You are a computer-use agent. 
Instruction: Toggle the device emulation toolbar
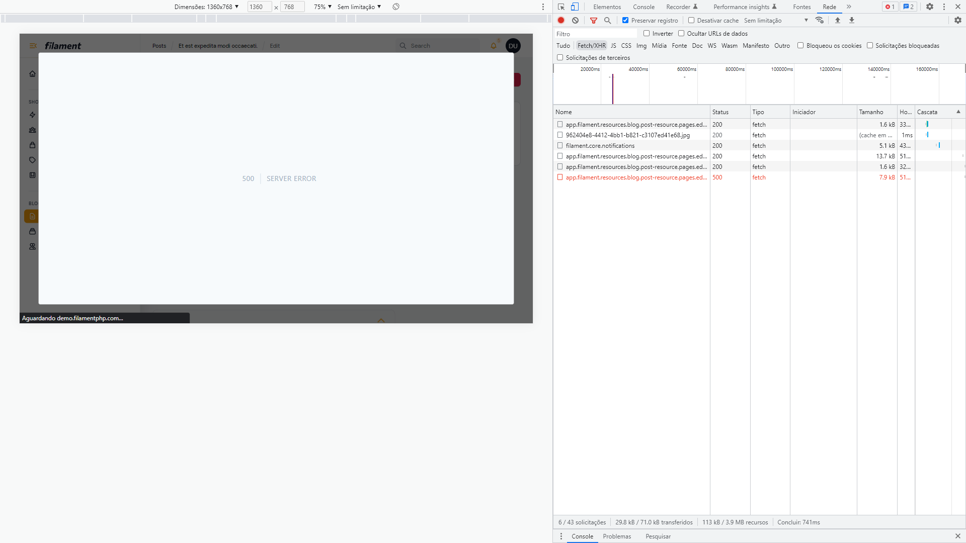click(x=575, y=7)
